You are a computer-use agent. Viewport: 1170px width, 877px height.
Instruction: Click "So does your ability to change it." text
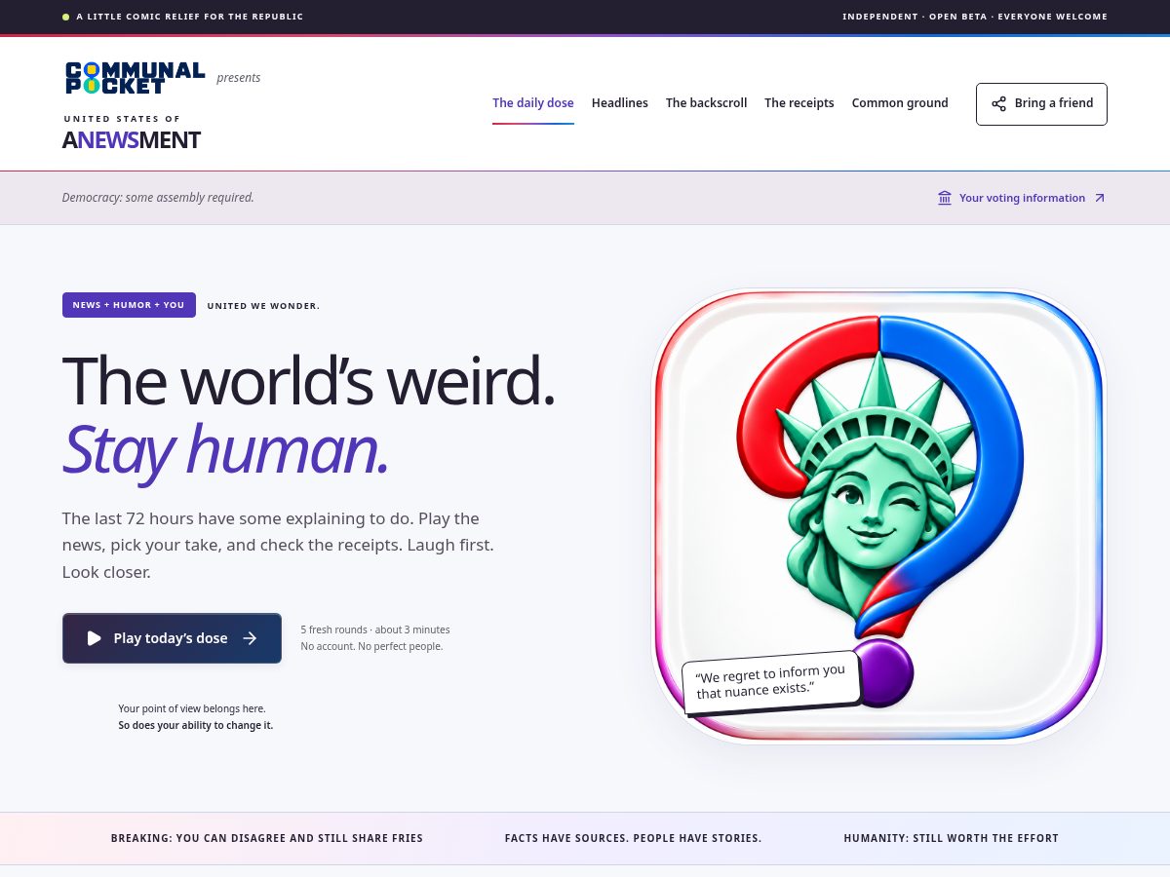(196, 725)
